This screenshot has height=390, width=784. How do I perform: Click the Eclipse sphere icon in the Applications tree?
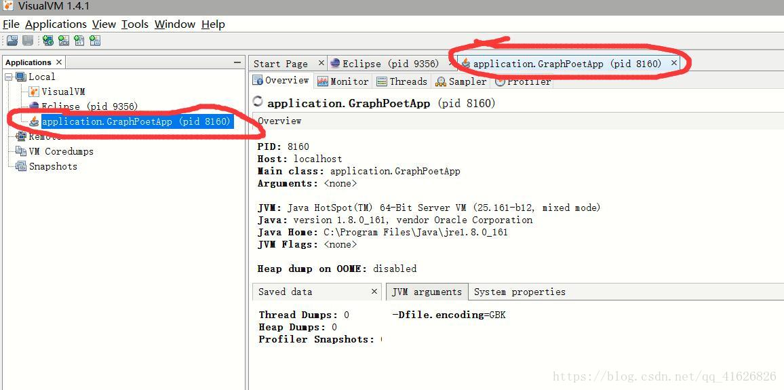(x=34, y=106)
